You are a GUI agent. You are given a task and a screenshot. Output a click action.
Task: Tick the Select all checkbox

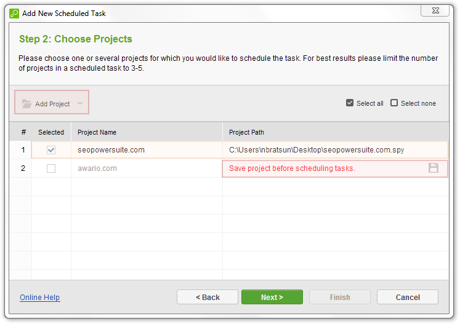coord(350,103)
